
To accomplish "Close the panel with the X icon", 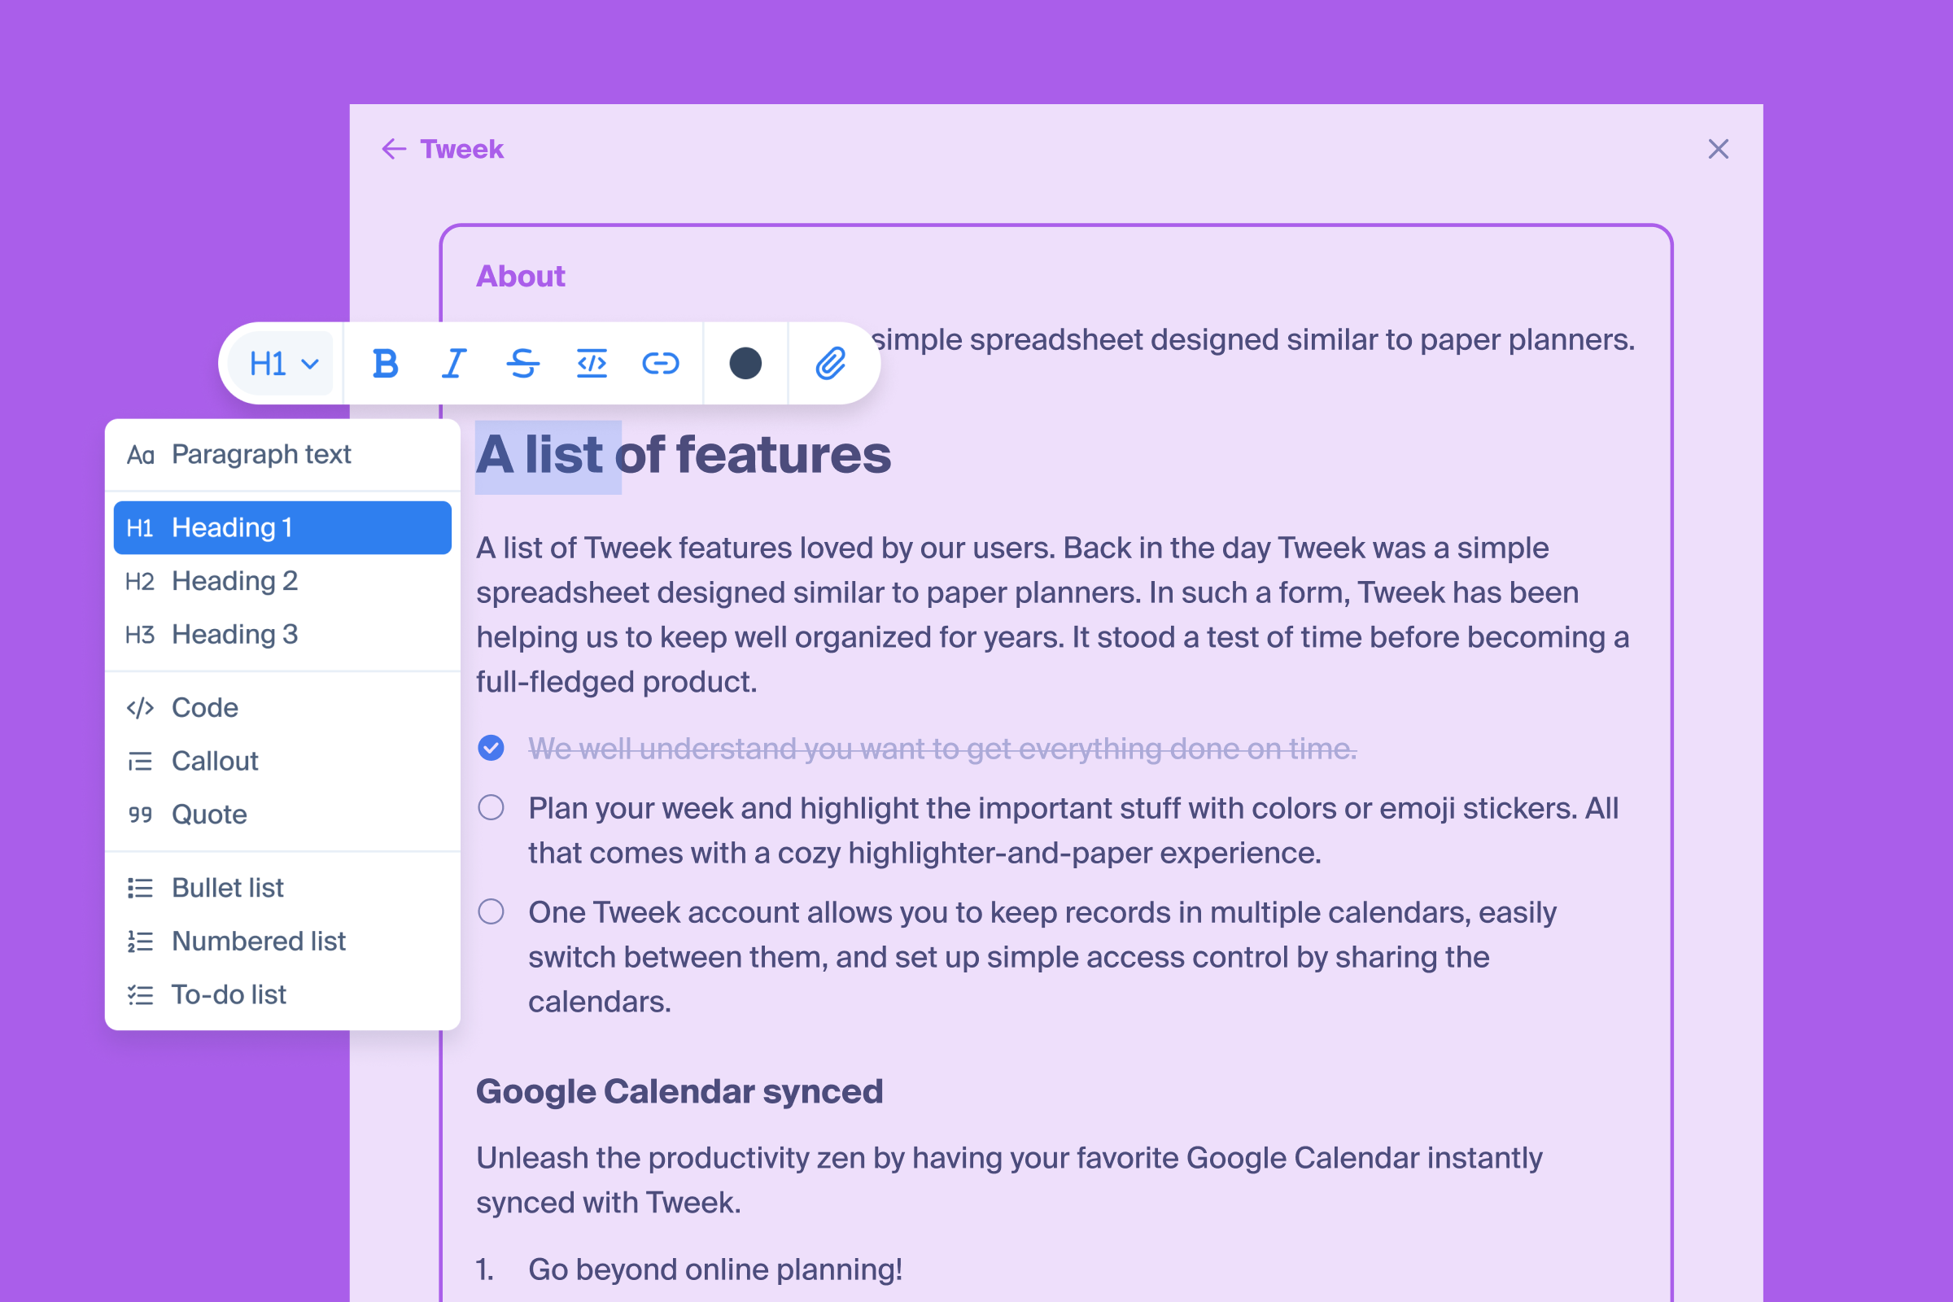I will point(1718,149).
